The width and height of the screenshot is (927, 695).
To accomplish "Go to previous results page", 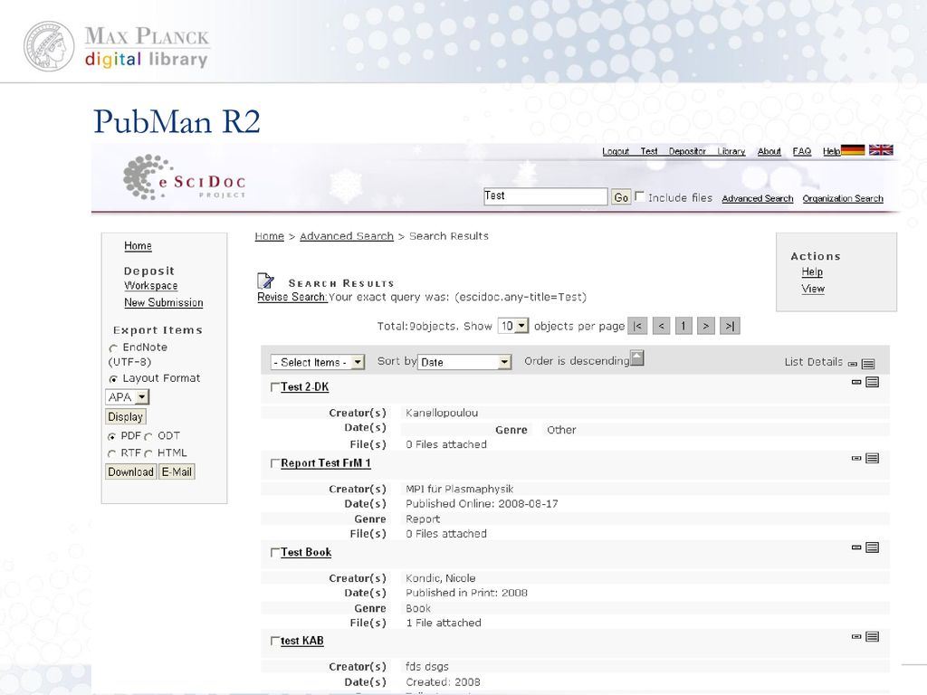I will coord(661,326).
